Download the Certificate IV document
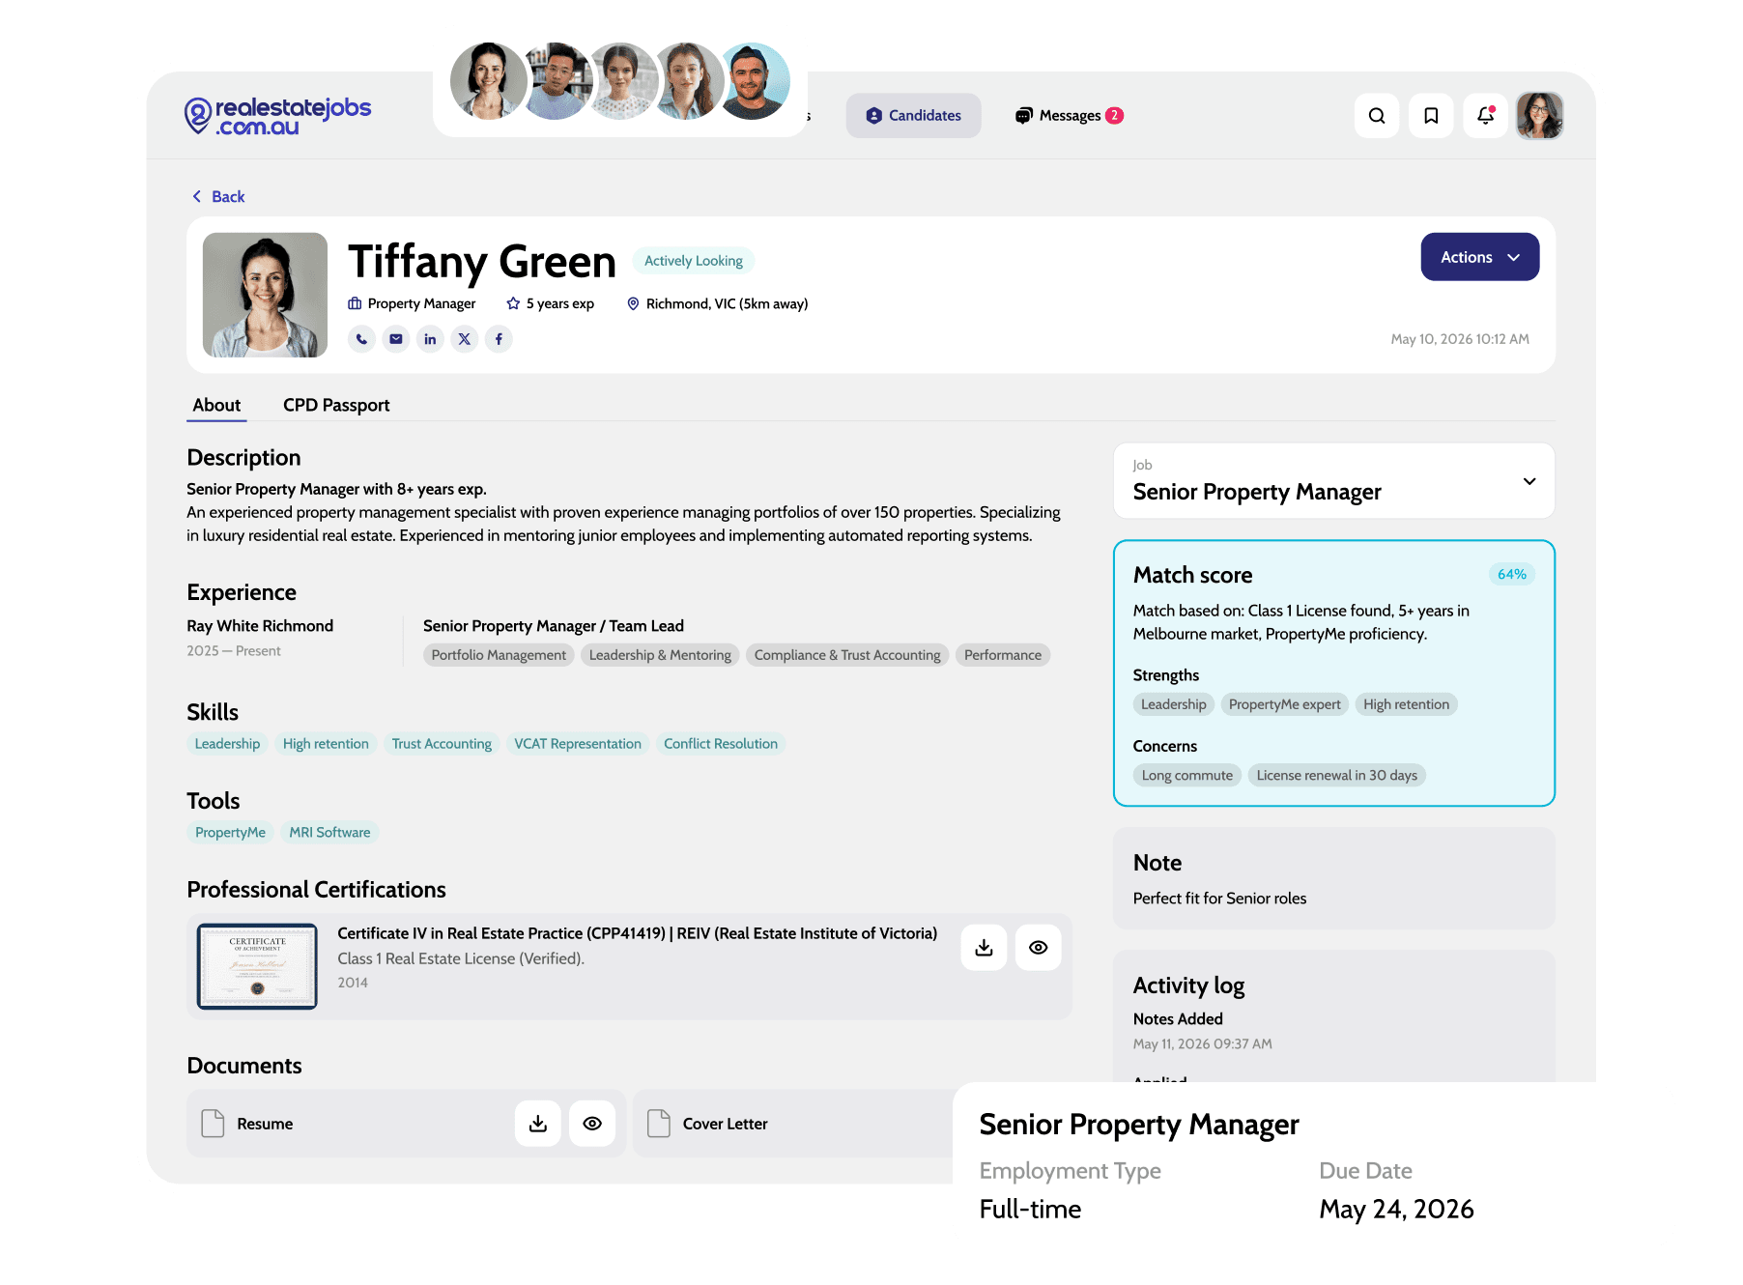This screenshot has height=1285, width=1743. tap(984, 948)
